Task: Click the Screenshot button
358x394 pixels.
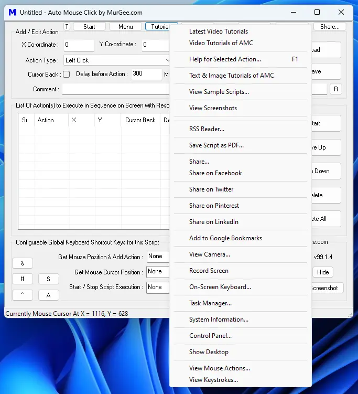Action: coord(327,288)
